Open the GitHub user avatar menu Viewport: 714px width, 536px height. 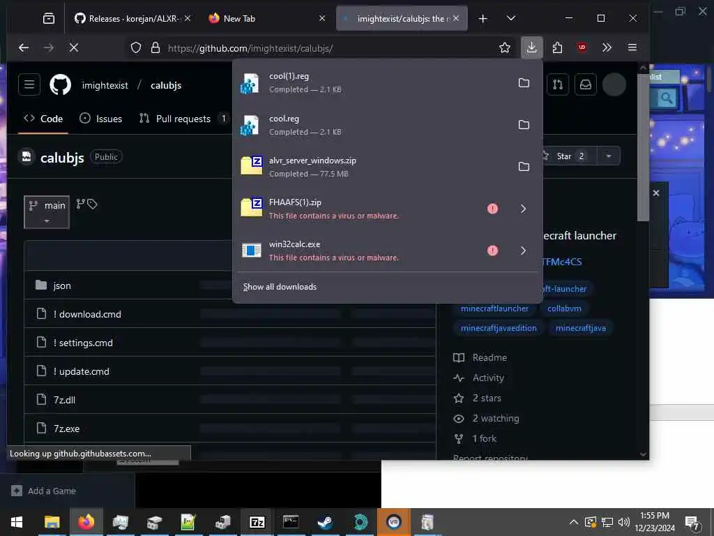(614, 84)
